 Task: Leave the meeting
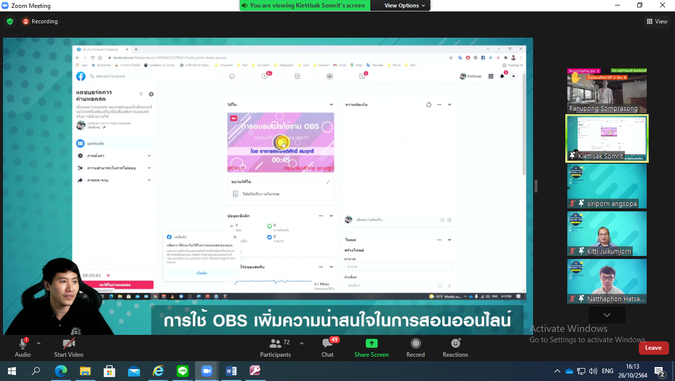[x=653, y=348]
